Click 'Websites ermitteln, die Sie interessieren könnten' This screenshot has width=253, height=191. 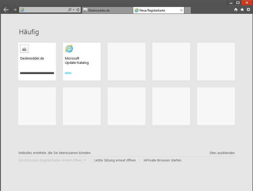tap(54, 153)
